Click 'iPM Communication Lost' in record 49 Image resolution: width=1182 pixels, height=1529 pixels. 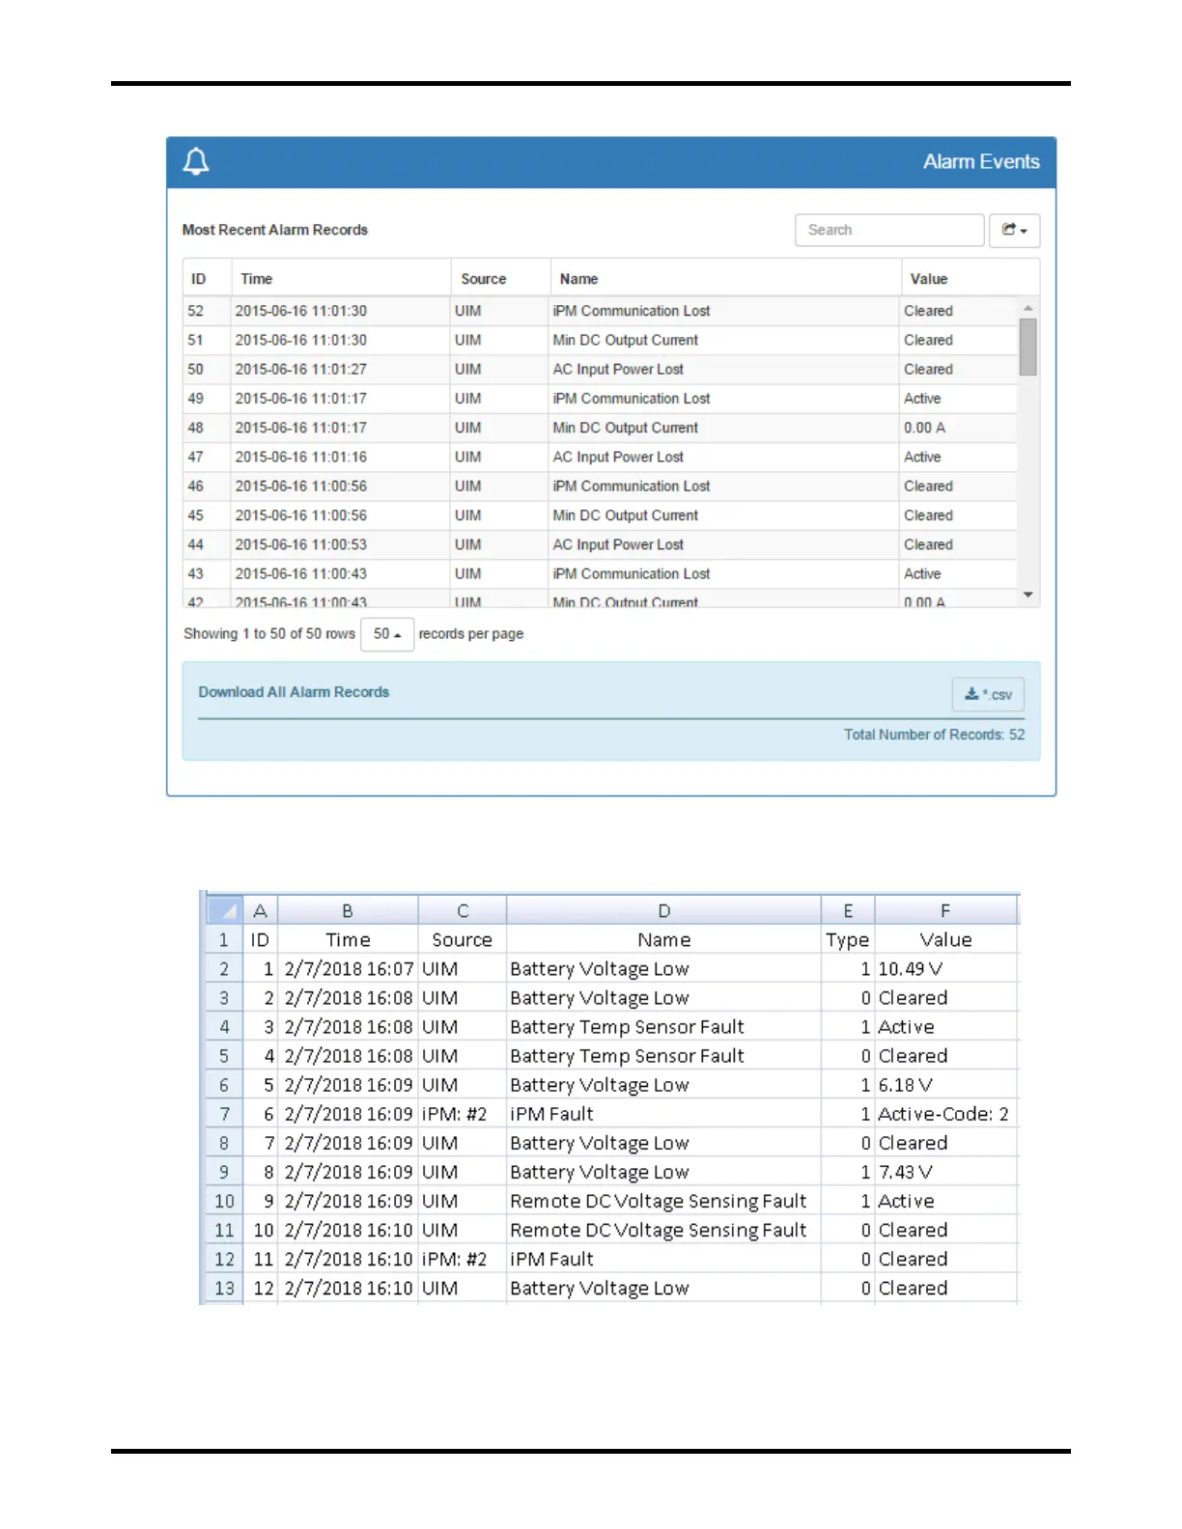click(x=632, y=399)
